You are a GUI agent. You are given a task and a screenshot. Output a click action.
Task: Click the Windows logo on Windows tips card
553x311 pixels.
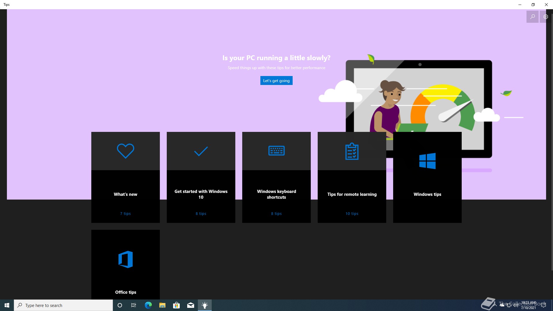coord(427,161)
